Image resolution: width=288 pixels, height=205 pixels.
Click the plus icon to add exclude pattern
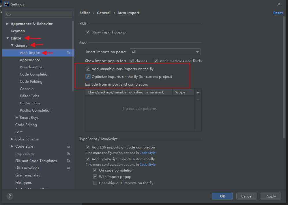(x=198, y=92)
